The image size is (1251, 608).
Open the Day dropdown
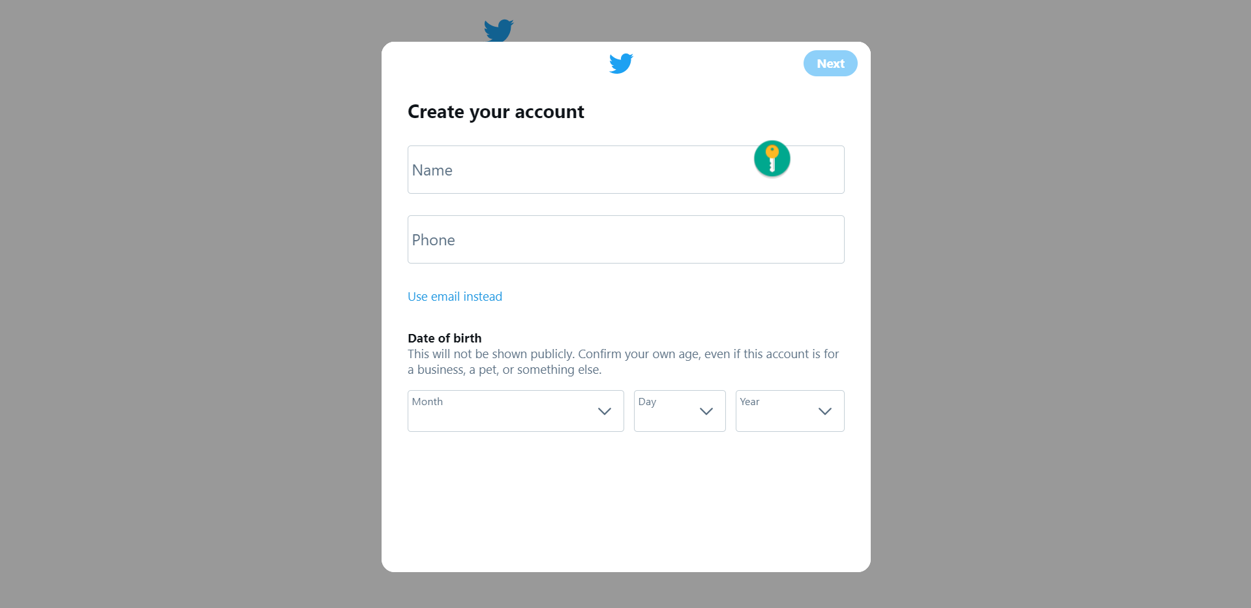[680, 411]
